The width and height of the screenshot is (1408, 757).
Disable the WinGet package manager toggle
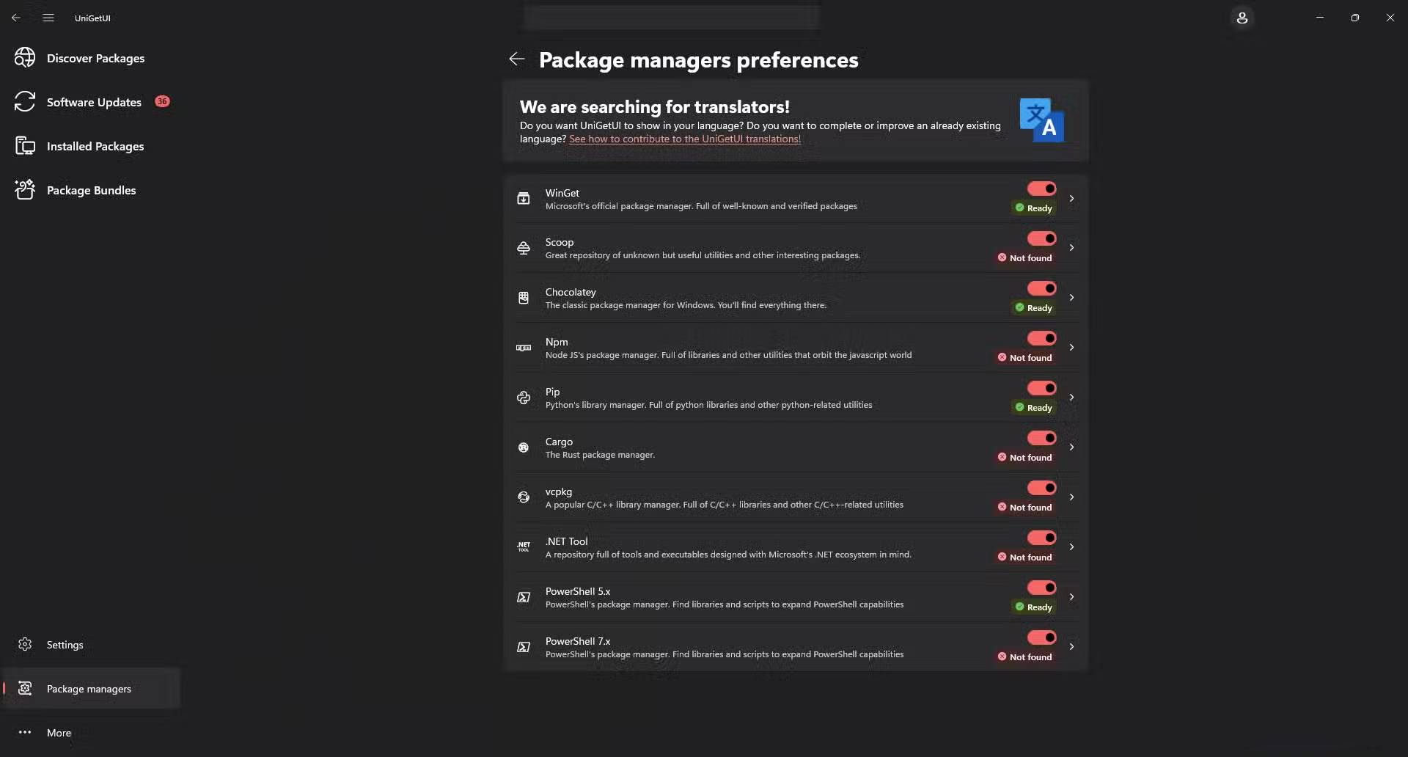1041,189
